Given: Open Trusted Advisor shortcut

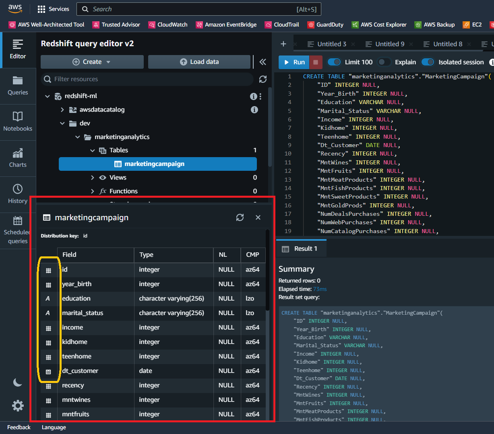Looking at the screenshot, I should (116, 25).
